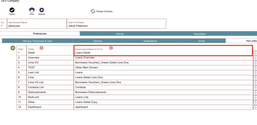Select the Hot Links sub-tab
The width and height of the screenshot is (257, 125).
pos(241,41)
